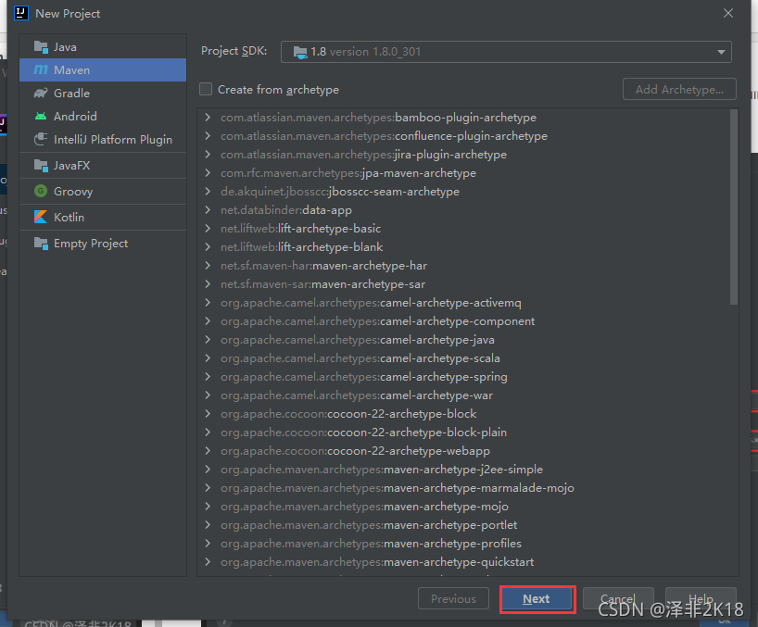Choose IntelliJ Platform Plugin label
The image size is (758, 627).
[x=113, y=140]
